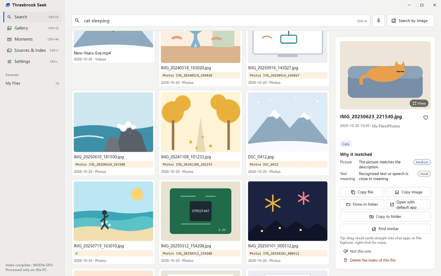Select the New-Years-Eve.mp4 video thumbnail
The image size is (441, 276).
click(x=113, y=39)
